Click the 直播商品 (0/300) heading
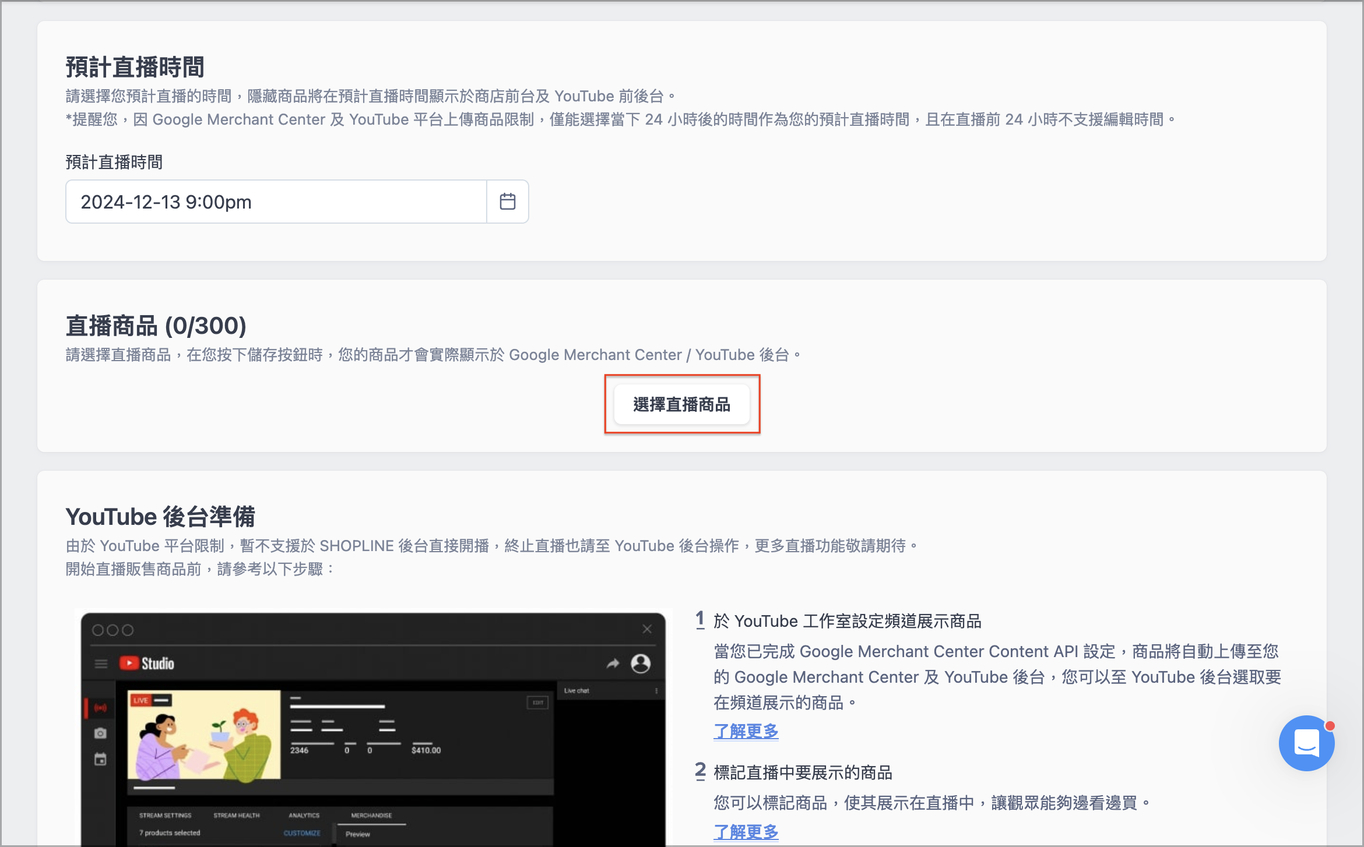Image resolution: width=1364 pixels, height=847 pixels. pos(156,326)
